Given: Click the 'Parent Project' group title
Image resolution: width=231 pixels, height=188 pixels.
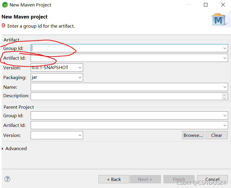Looking at the screenshot, I should [x=19, y=107].
